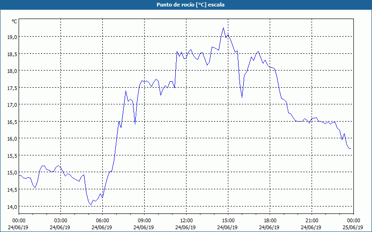Viewport: 372px width, 232px height.
Task: Select the '12:00' time axis label
Action: pos(186,221)
